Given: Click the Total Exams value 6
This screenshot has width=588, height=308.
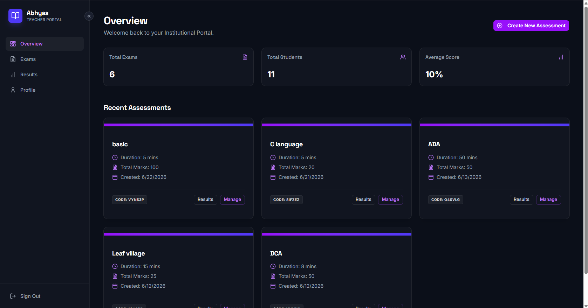Looking at the screenshot, I should 112,74.
